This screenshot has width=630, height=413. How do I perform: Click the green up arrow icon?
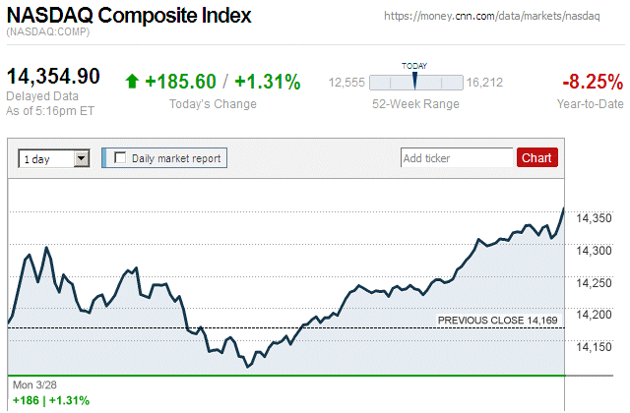(x=133, y=82)
